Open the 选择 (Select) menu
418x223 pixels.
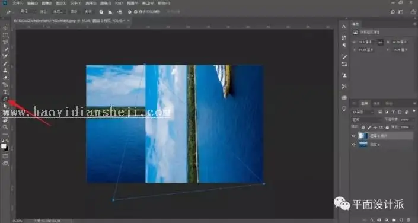91,3
